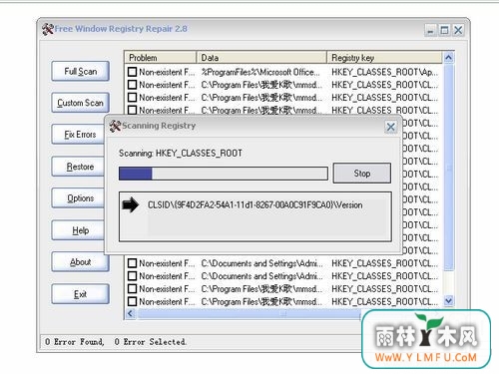Click the scanning progress bar

224,174
